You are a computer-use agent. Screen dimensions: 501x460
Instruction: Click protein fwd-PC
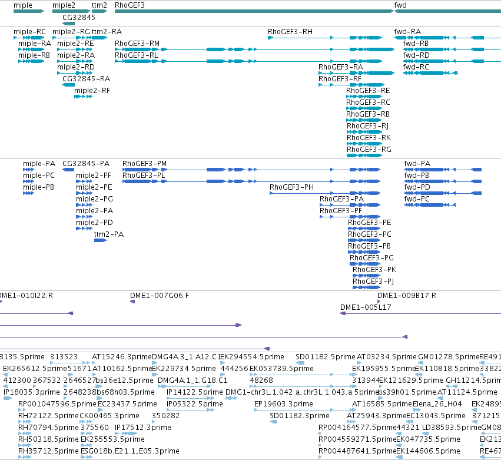pos(430,205)
